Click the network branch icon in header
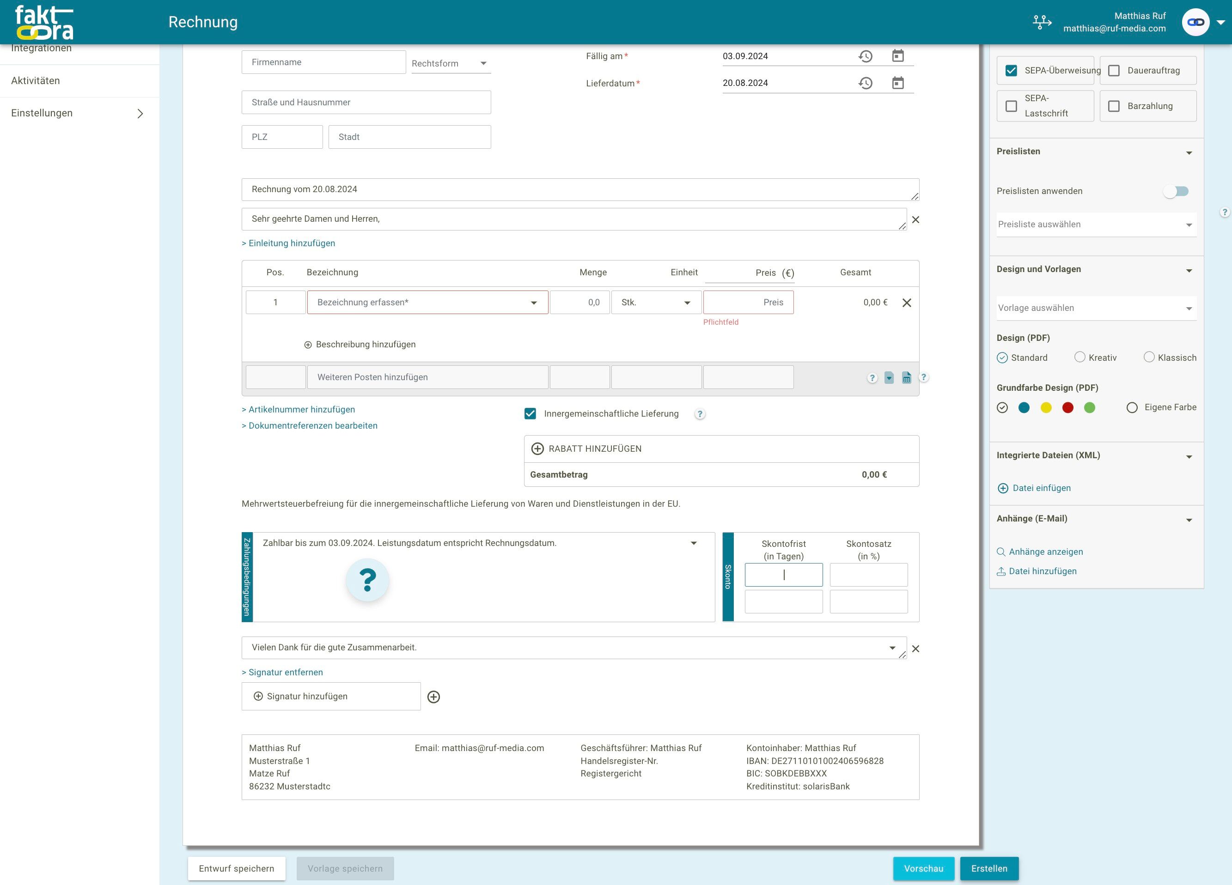Image resolution: width=1232 pixels, height=885 pixels. 1041,22
